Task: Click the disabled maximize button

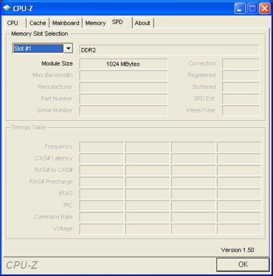Action: click(x=252, y=8)
